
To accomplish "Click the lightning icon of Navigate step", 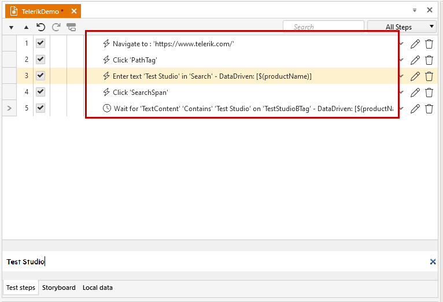I will (106, 43).
